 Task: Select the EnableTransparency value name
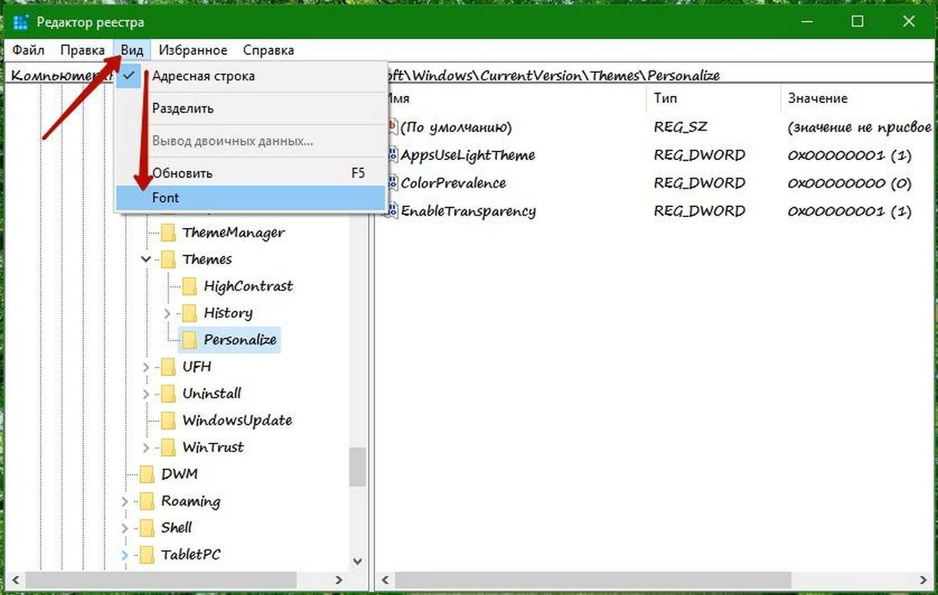pos(467,211)
